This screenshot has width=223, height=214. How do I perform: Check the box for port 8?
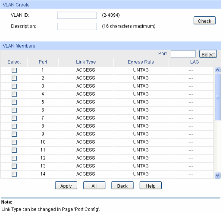click(x=14, y=126)
